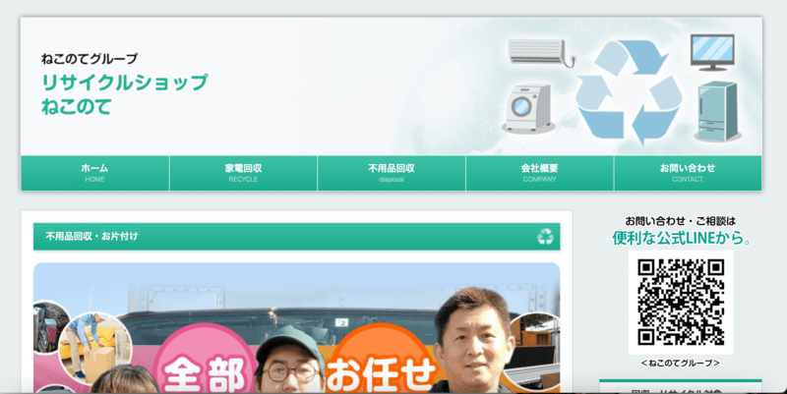Click the television monitor icon in the header
The height and width of the screenshot is (394, 787).
click(x=712, y=52)
